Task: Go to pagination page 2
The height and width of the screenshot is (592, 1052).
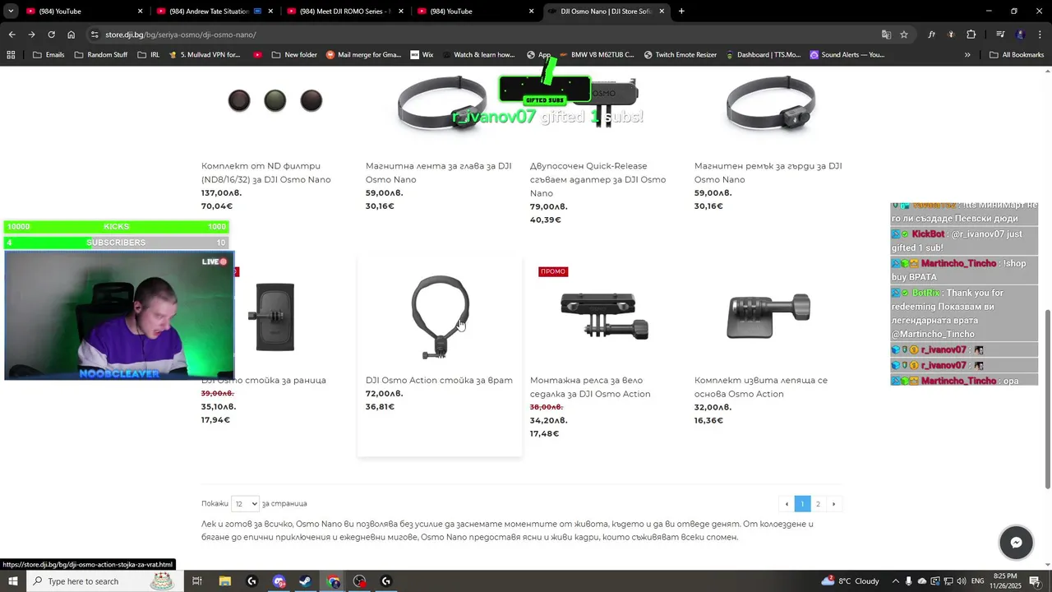Action: tap(818, 504)
